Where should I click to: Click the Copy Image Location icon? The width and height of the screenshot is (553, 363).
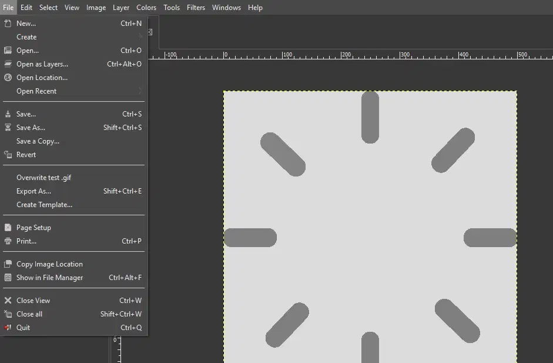point(8,264)
